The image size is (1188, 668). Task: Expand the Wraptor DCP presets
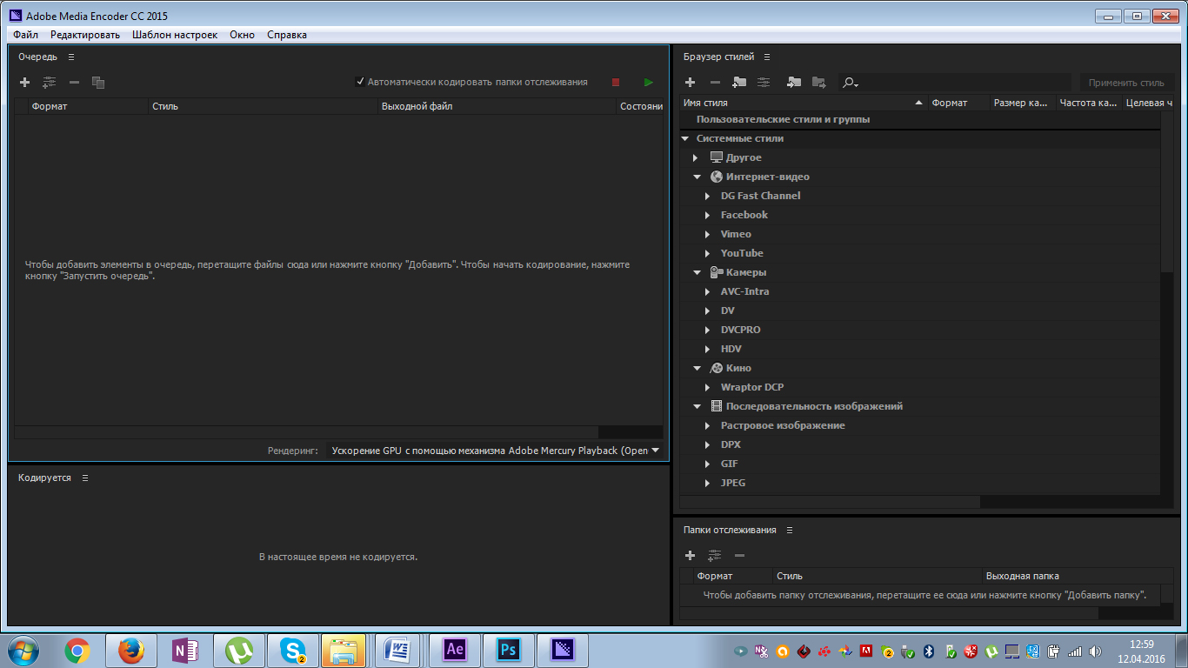(708, 387)
